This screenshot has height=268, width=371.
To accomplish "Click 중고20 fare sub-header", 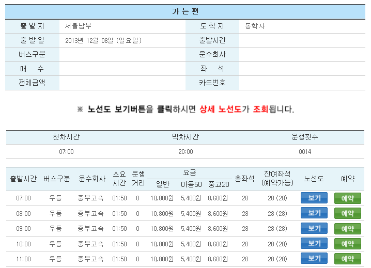I will click(219, 184).
